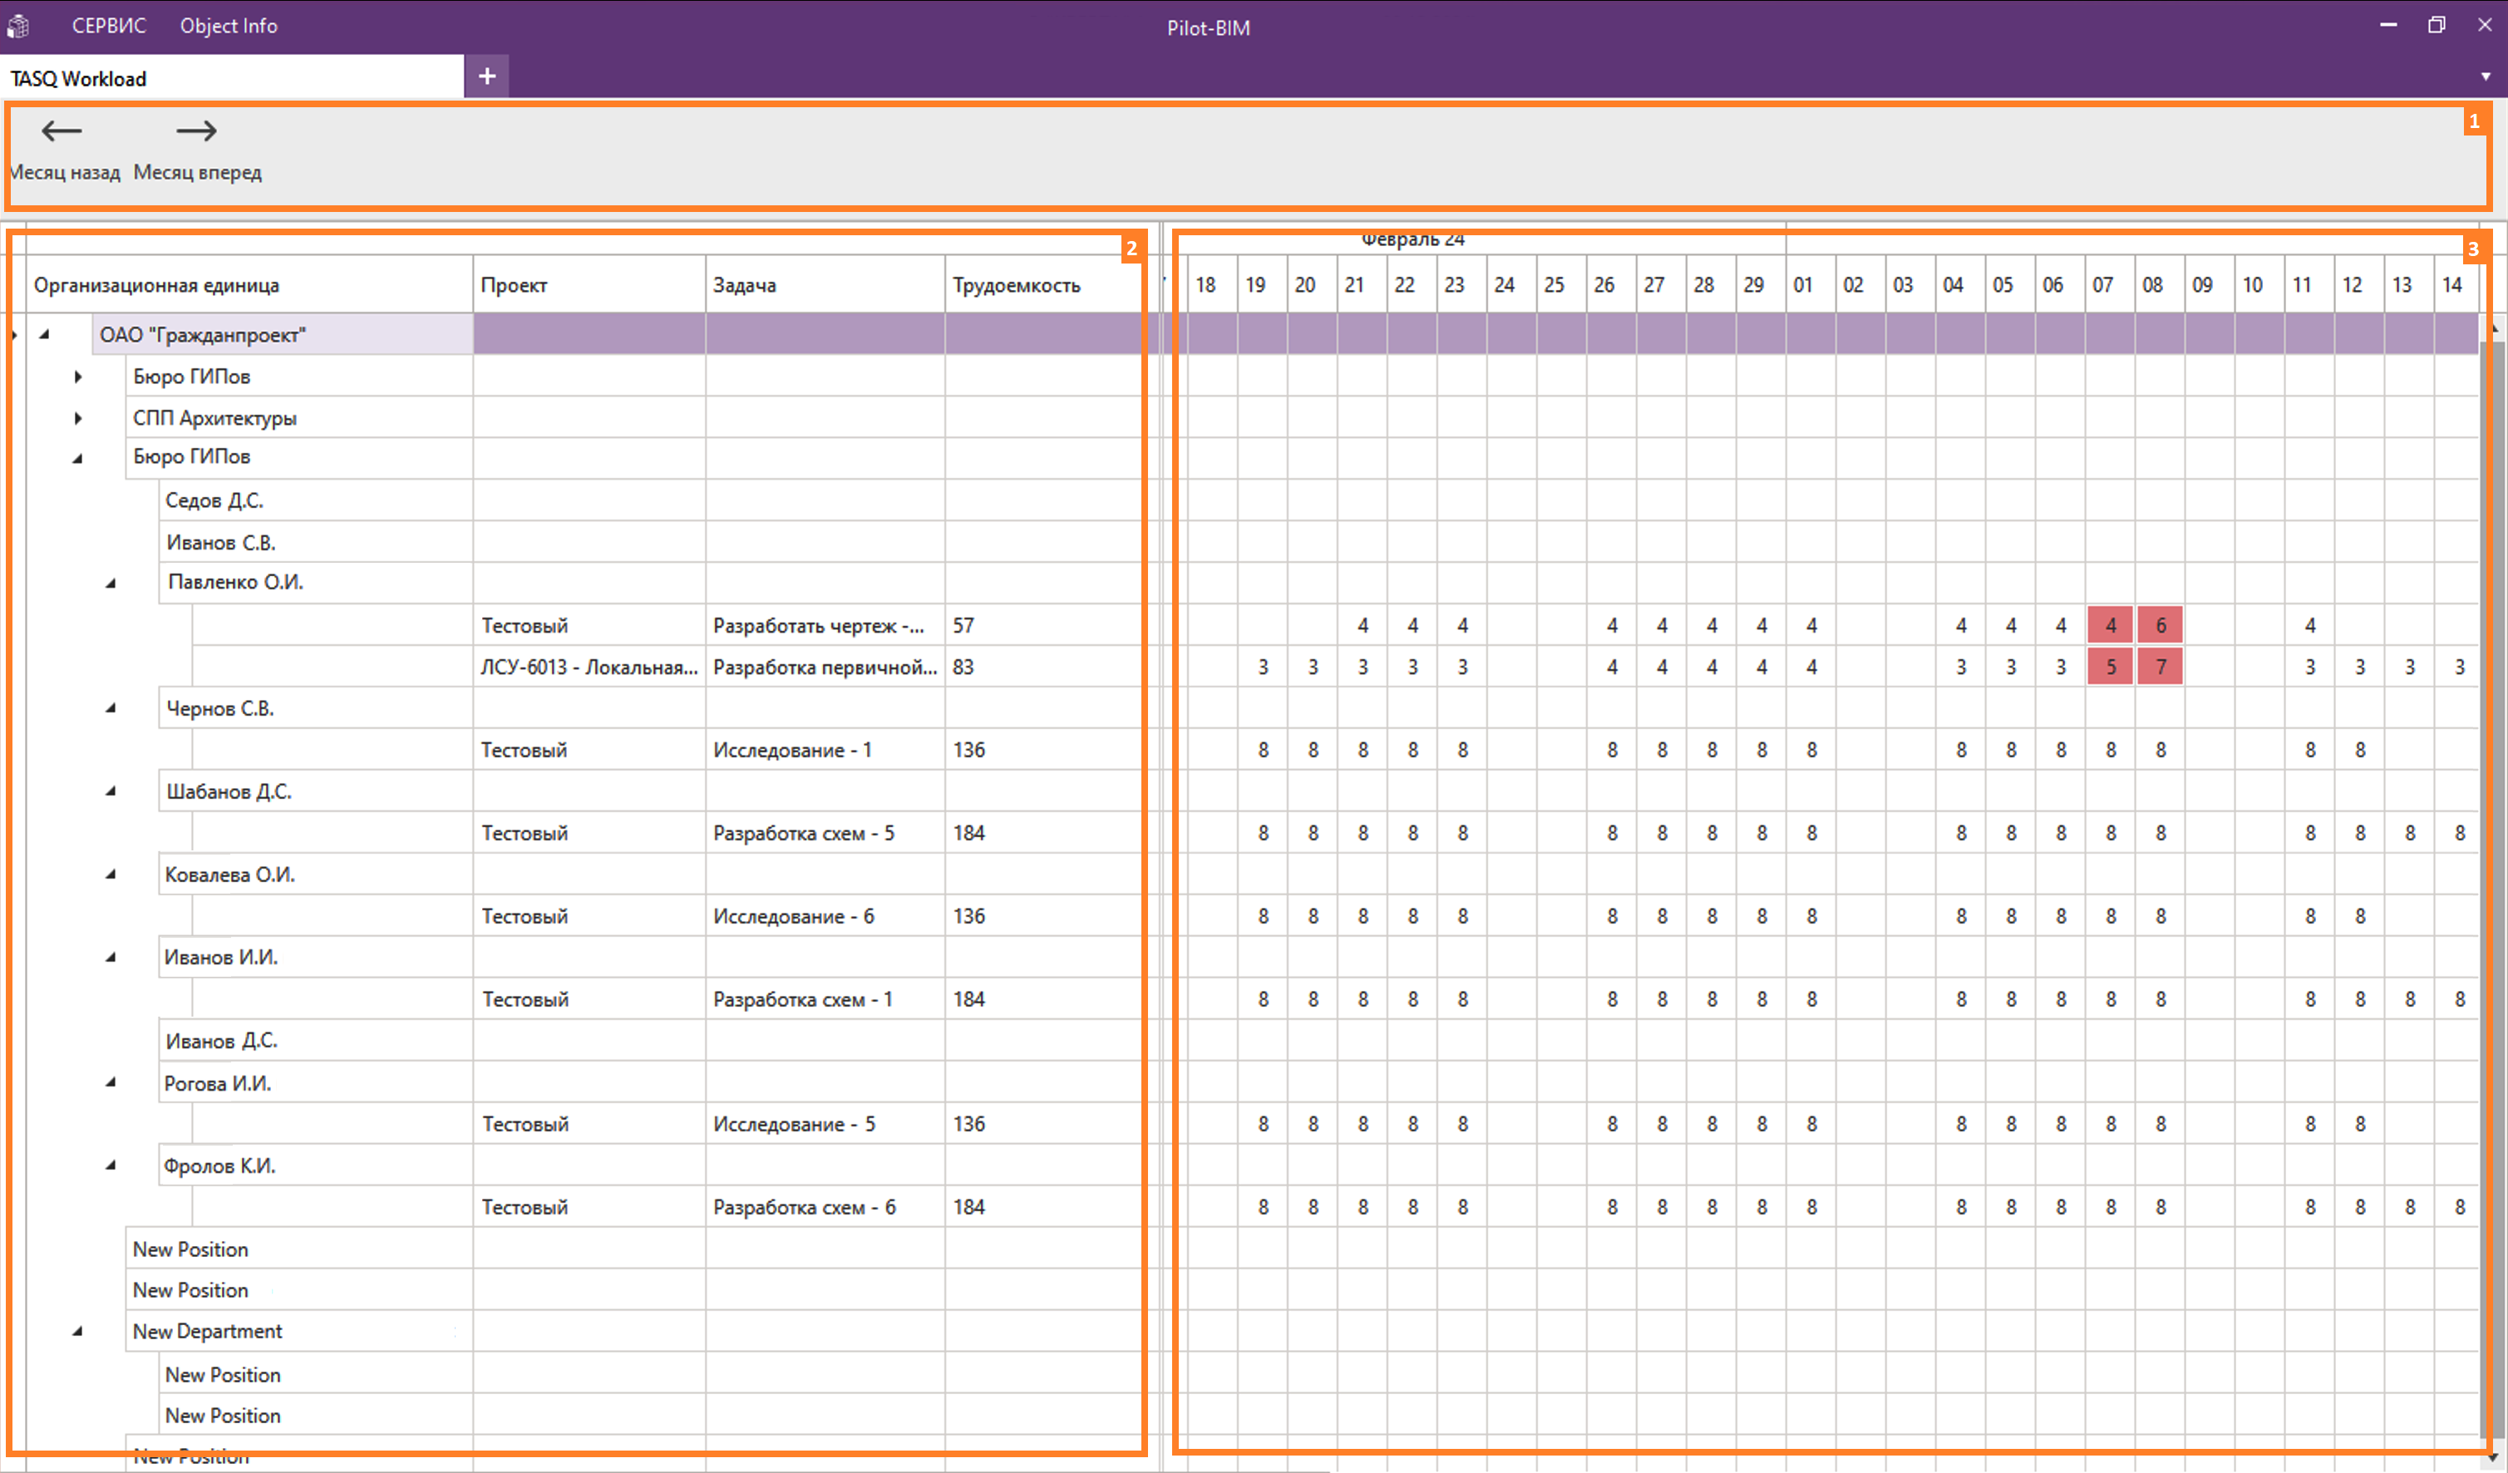
Task: Collapse the ОАО "Гражданпроект" tree node
Action: (x=45, y=335)
